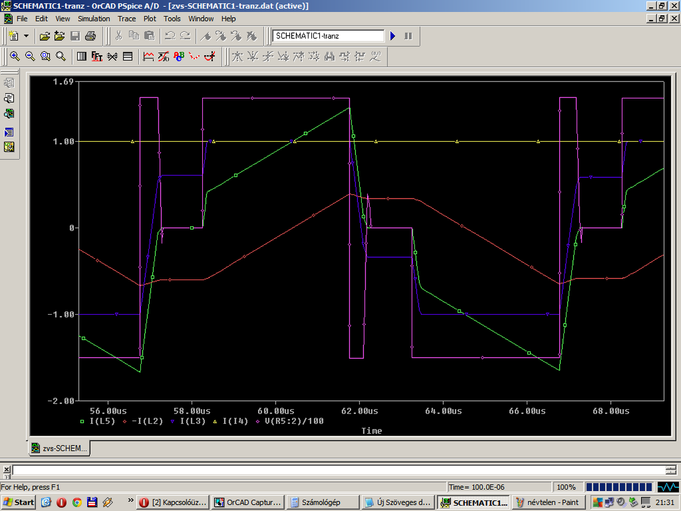Click the New file toolbar icon
The height and width of the screenshot is (511, 681).
(14, 36)
